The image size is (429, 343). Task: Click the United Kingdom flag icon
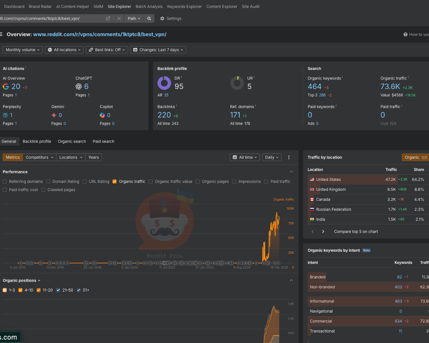[312, 190]
